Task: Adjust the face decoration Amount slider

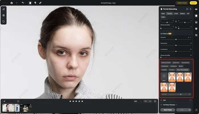Action: (181, 94)
